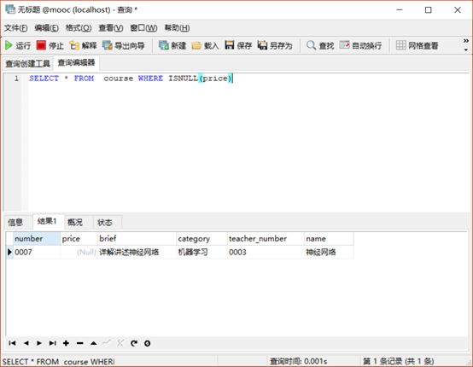Select the 详解讲述神经网络 cell

pyautogui.click(x=137, y=252)
